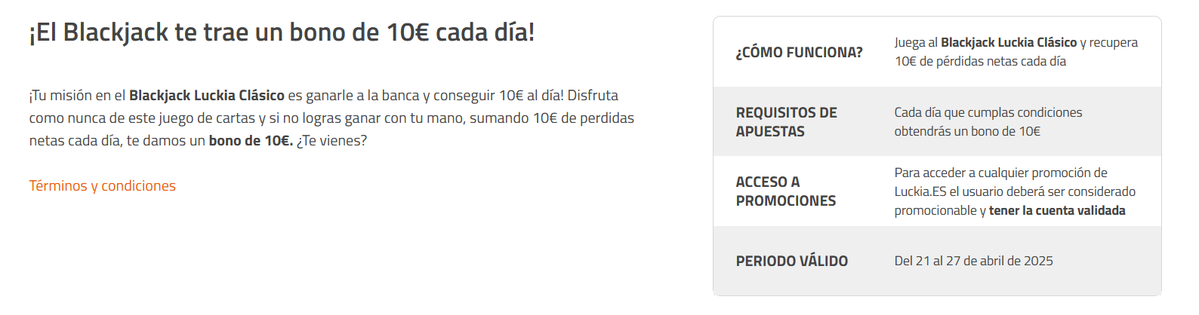Open the Términos y condiciones link
1199x315 pixels.
(103, 186)
